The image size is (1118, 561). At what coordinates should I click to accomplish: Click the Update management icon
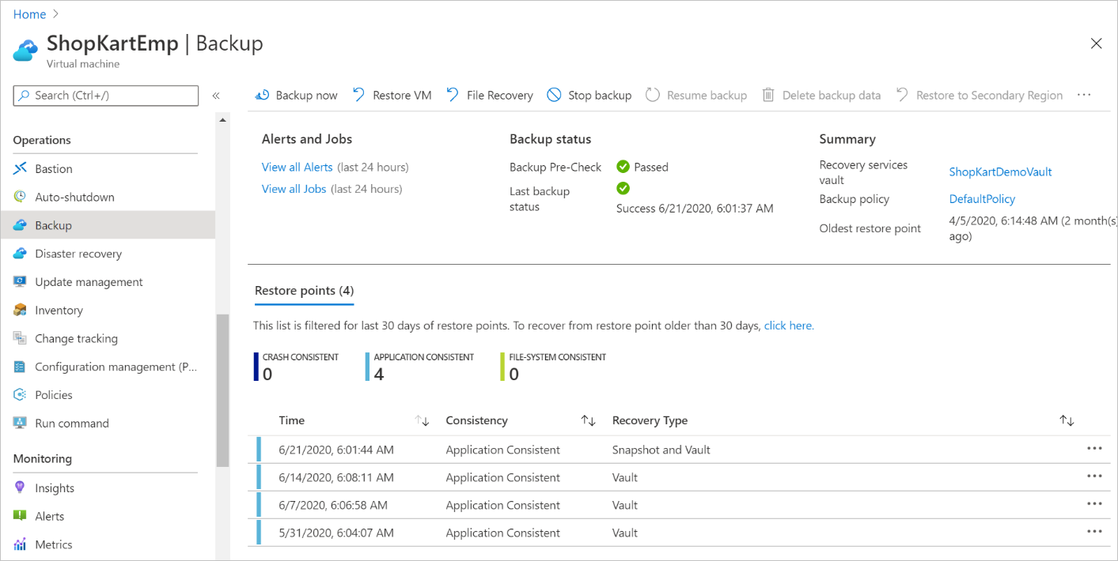(20, 282)
